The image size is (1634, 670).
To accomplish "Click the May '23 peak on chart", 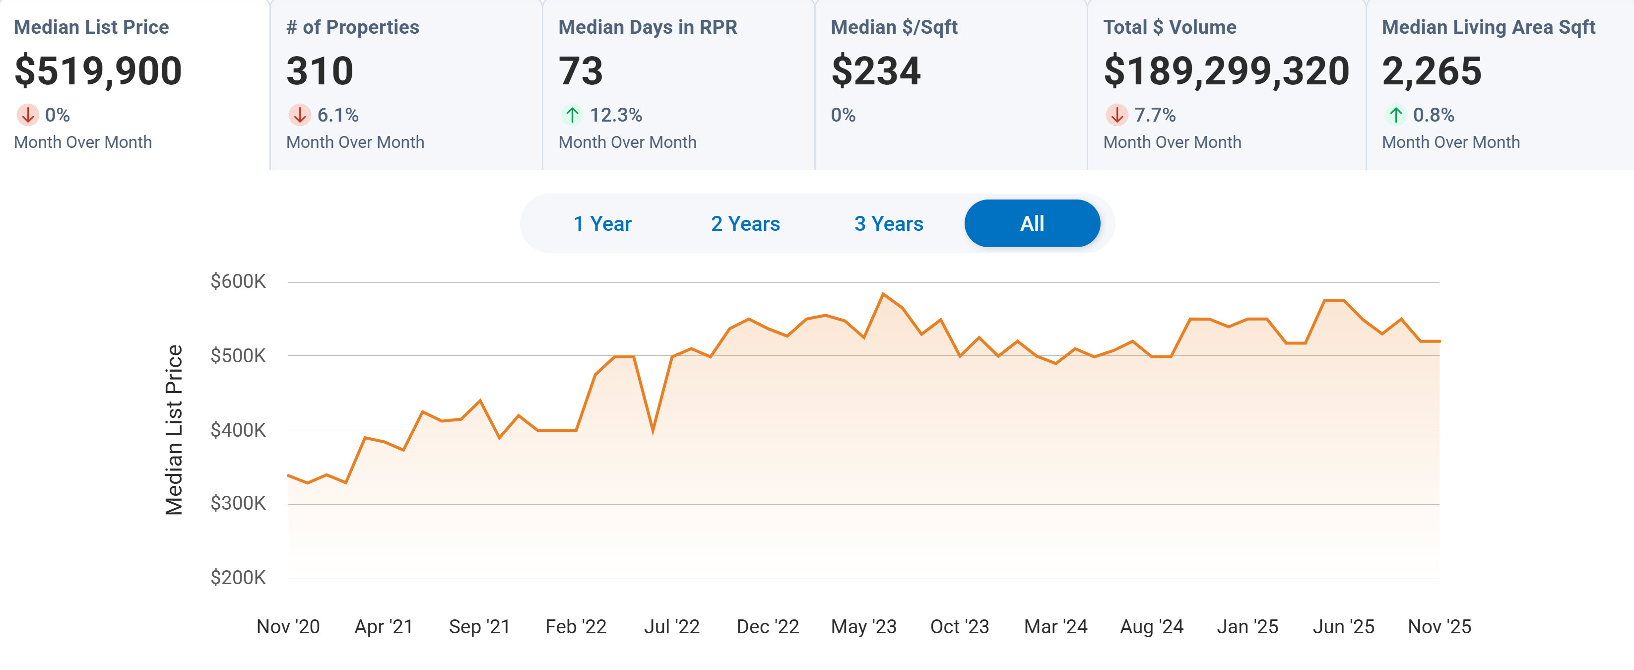I will [883, 294].
